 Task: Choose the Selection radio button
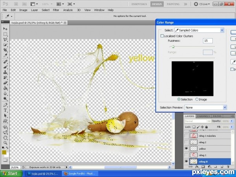(179, 100)
